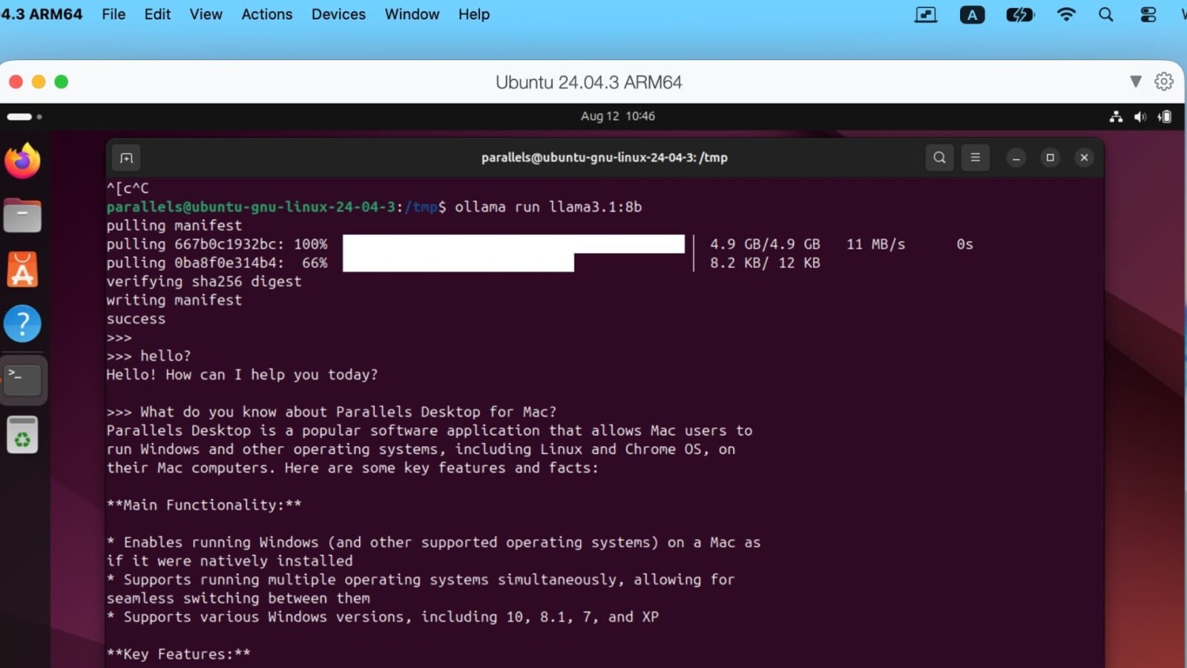The height and width of the screenshot is (668, 1187).
Task: Select the Terminal icon in the dock
Action: click(22, 379)
